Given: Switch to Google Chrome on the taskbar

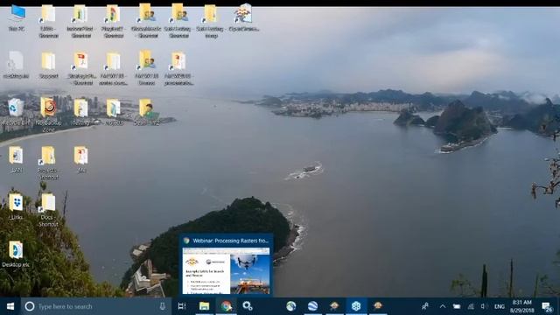Looking at the screenshot, I should pyautogui.click(x=226, y=306).
